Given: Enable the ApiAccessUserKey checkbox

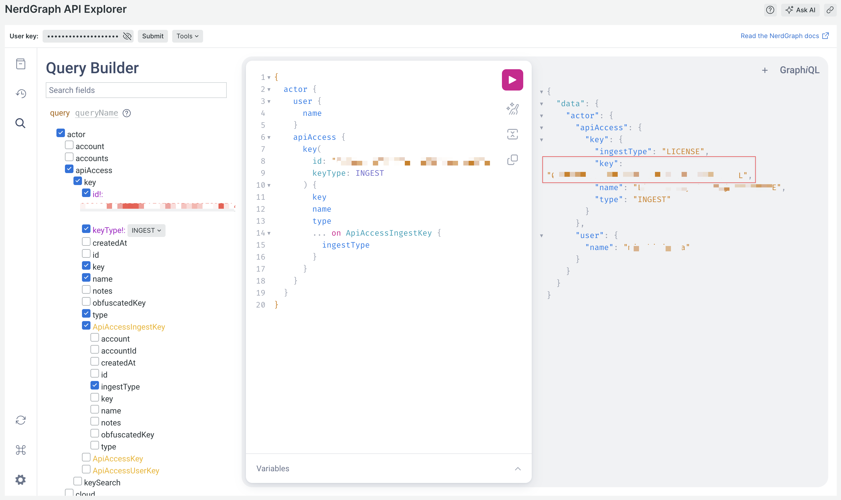Looking at the screenshot, I should point(86,469).
